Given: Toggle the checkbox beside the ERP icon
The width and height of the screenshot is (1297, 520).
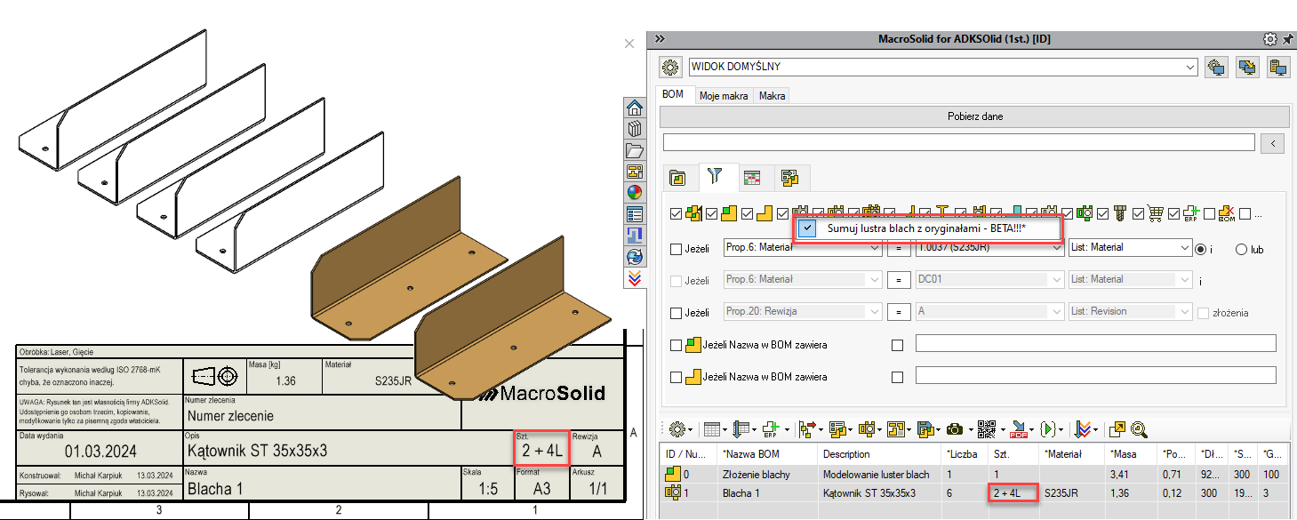Looking at the screenshot, I should point(1174,213).
